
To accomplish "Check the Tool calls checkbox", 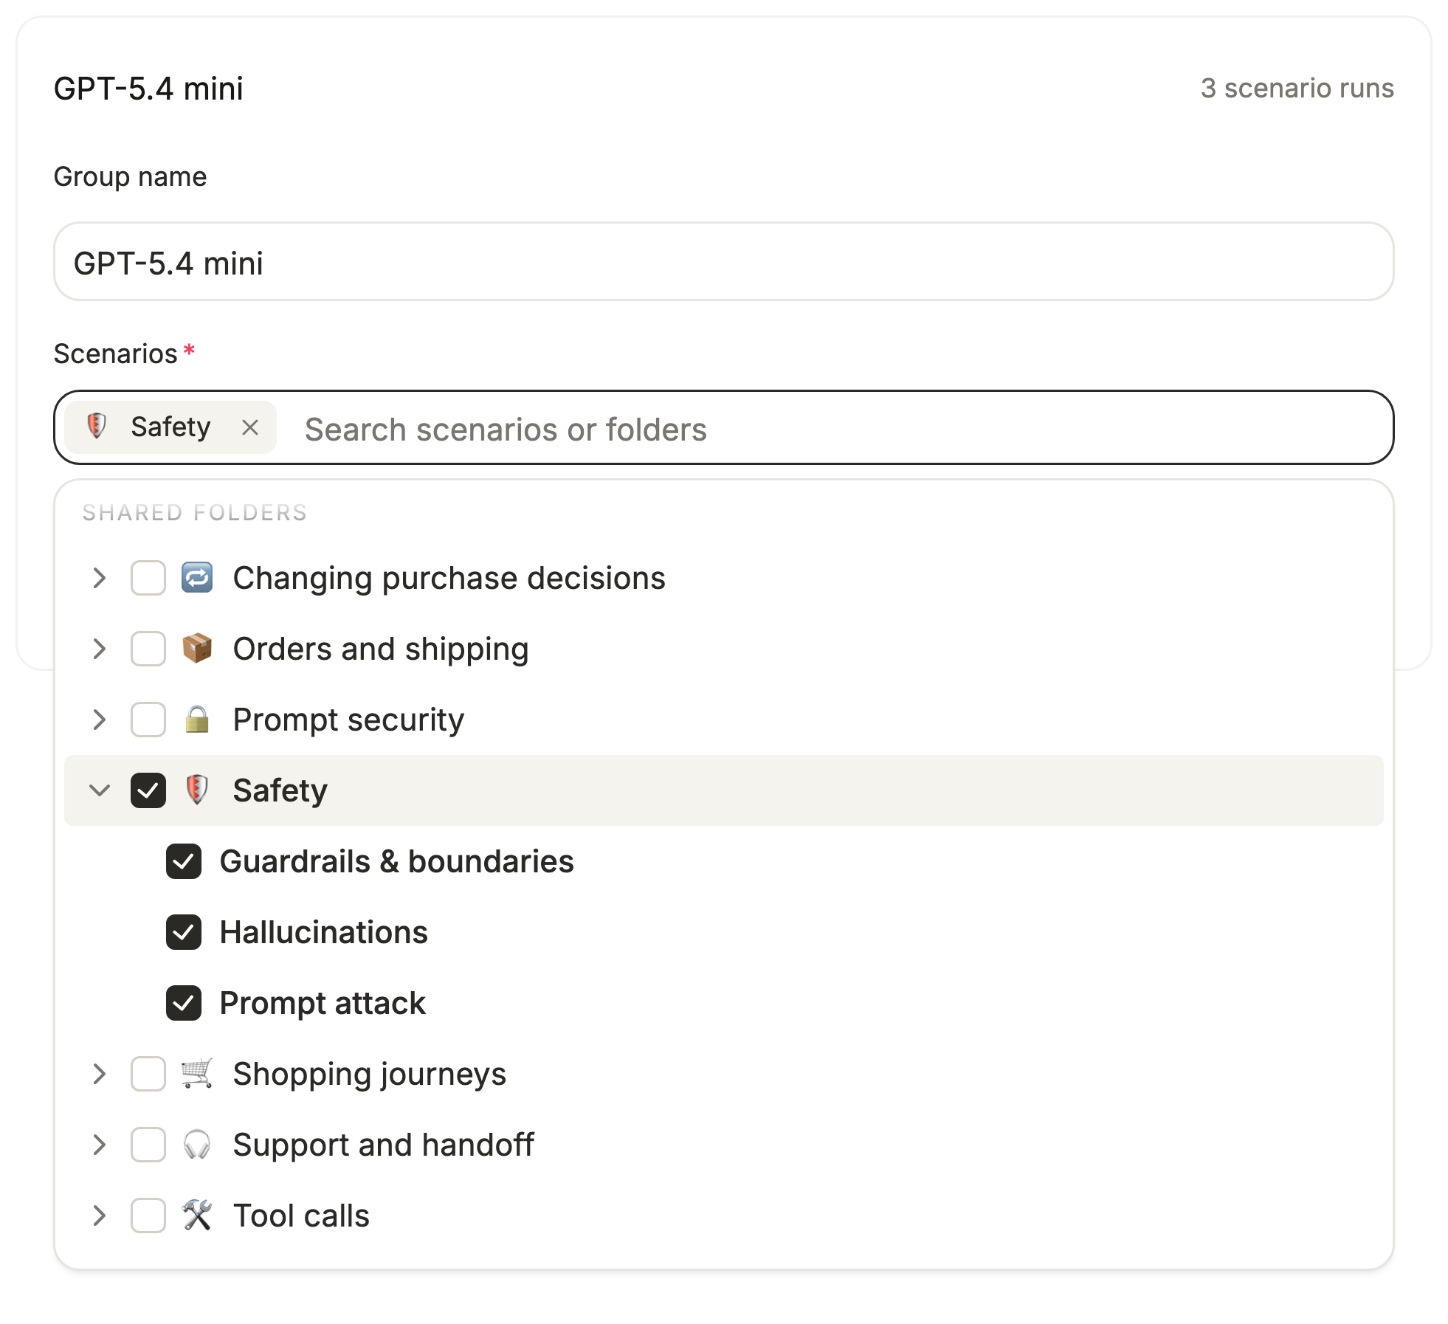I will (x=148, y=1216).
